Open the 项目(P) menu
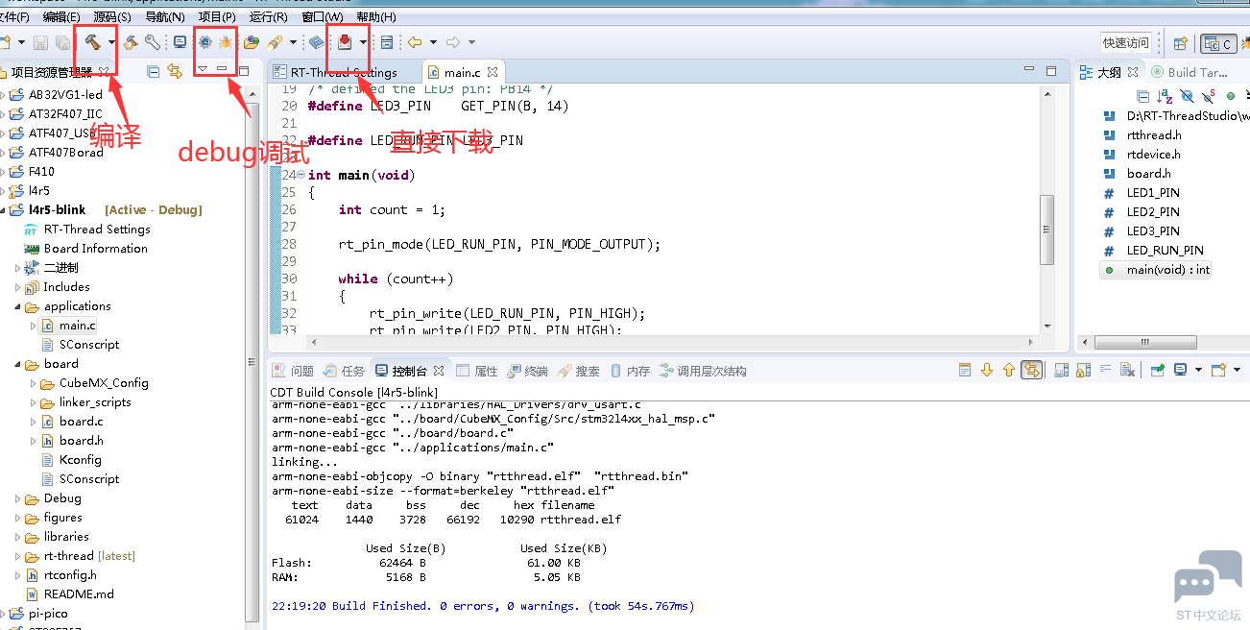1250x630 pixels. click(217, 16)
